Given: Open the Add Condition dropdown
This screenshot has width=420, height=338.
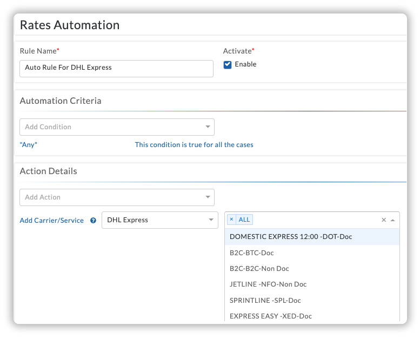Looking at the screenshot, I should 117,127.
